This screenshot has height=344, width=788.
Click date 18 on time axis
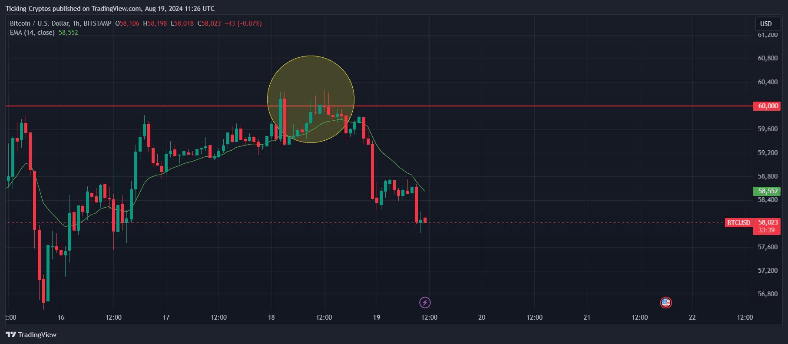click(271, 318)
